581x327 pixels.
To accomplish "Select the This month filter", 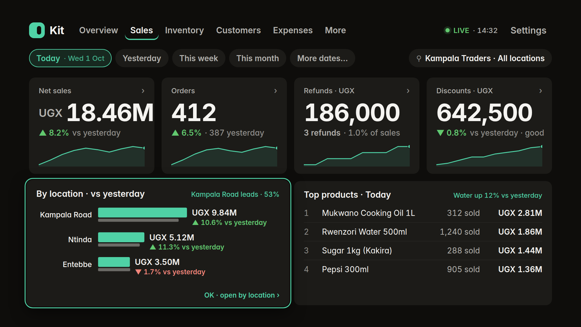I will point(258,58).
